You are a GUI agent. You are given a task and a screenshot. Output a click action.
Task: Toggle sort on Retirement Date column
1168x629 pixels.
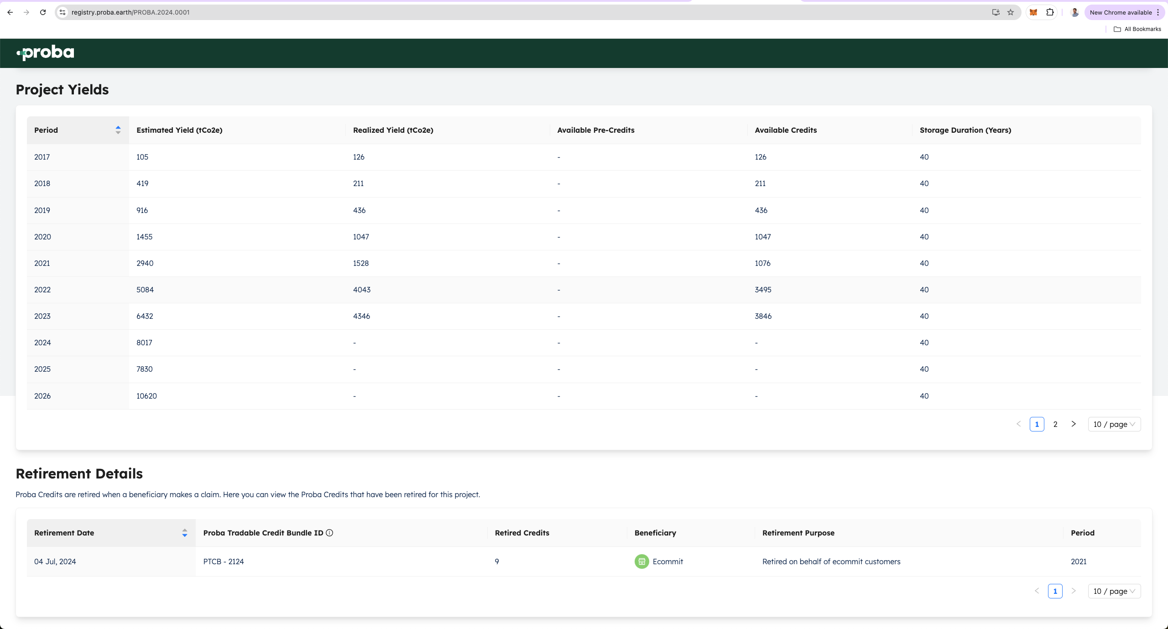[x=184, y=533]
